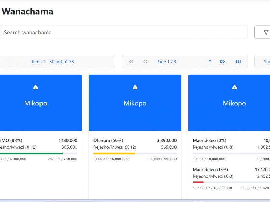Go to next page icon
Viewport: 270px width, 202px height.
point(222,62)
